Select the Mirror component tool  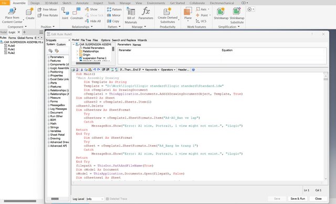click(113, 15)
